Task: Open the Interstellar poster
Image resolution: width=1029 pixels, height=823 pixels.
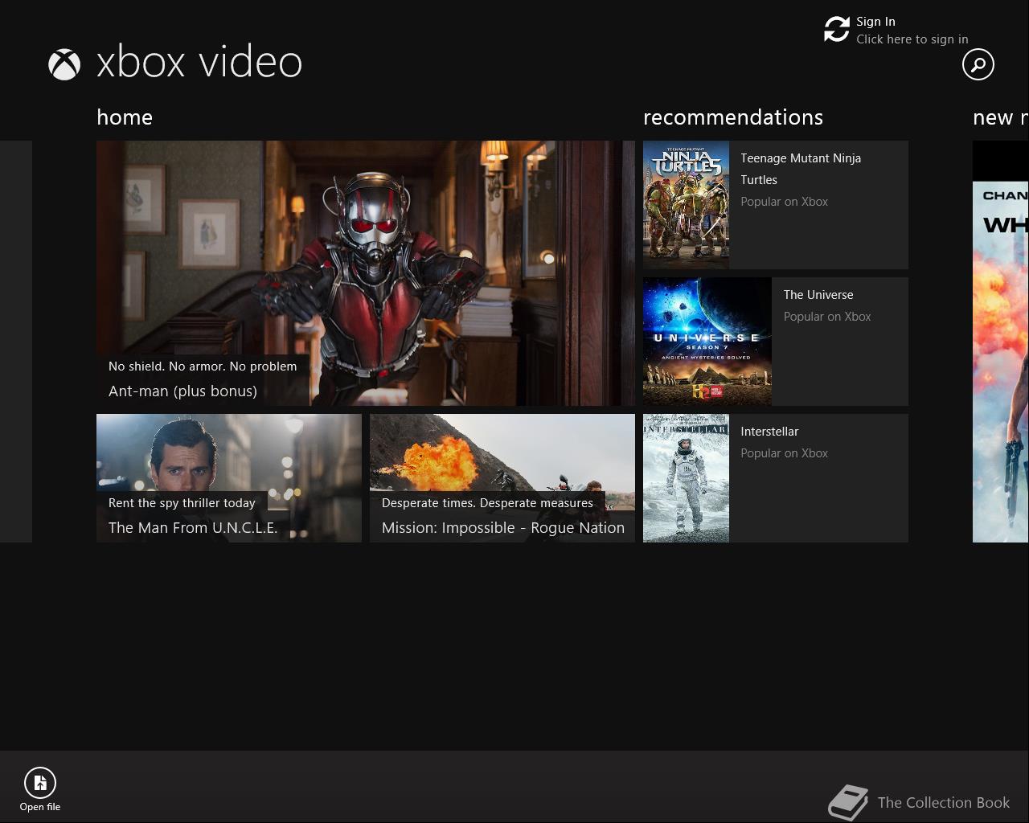Action: [x=686, y=478]
